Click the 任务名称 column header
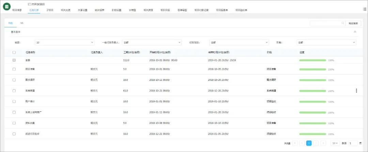The image size is (368, 152). point(30,52)
